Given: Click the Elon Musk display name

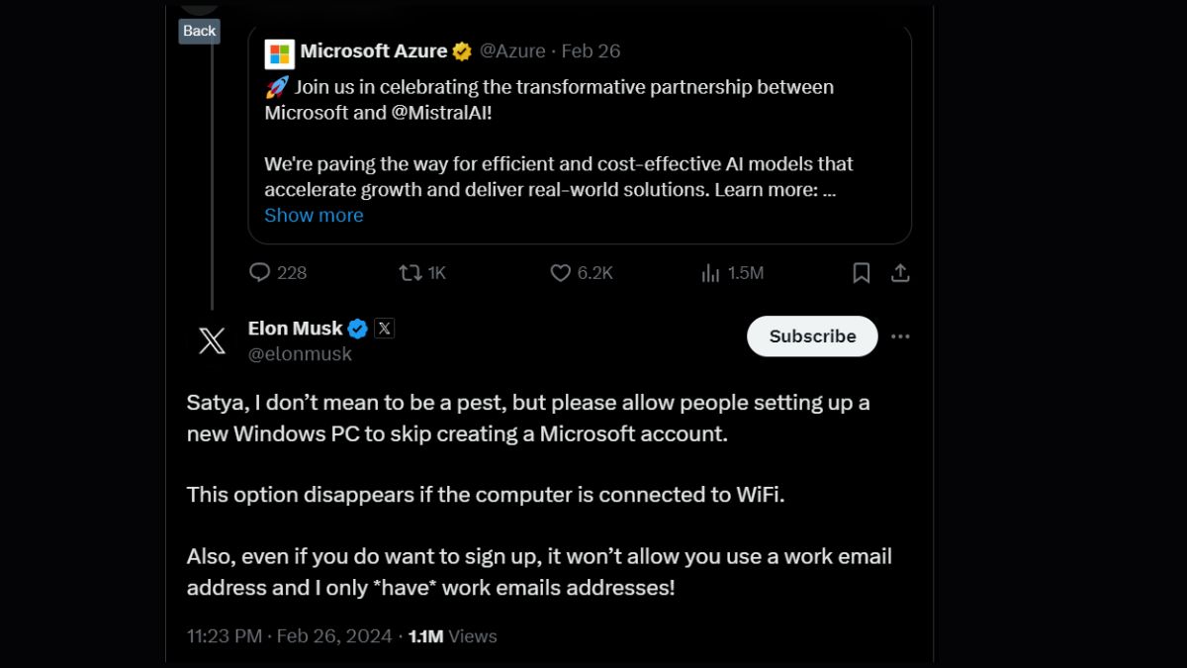Looking at the screenshot, I should click(x=295, y=328).
